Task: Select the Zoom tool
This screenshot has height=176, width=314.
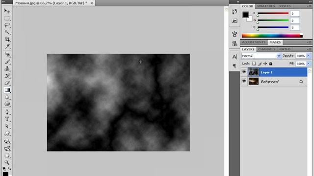Action: coord(7,162)
